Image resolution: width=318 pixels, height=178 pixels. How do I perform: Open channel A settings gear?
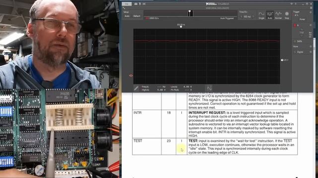point(311,25)
